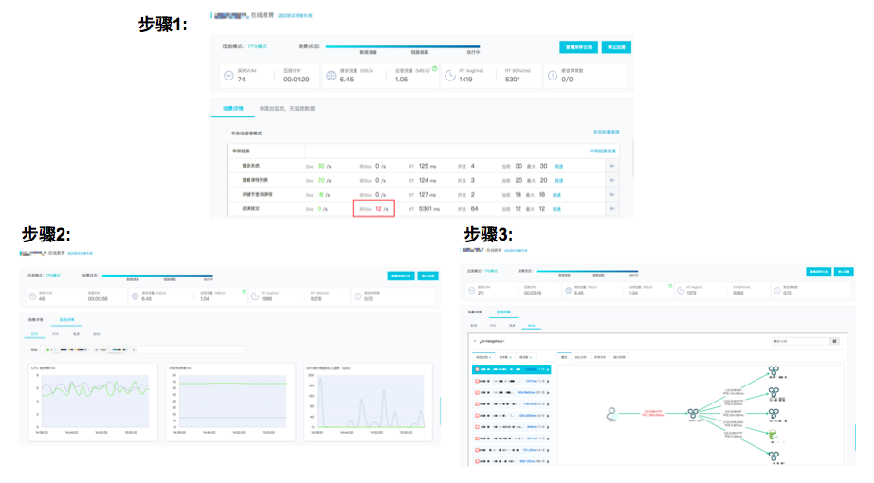Select the Arms tab in the 00:03:19 view
Screen dimensions: 874x483
pyautogui.click(x=531, y=326)
